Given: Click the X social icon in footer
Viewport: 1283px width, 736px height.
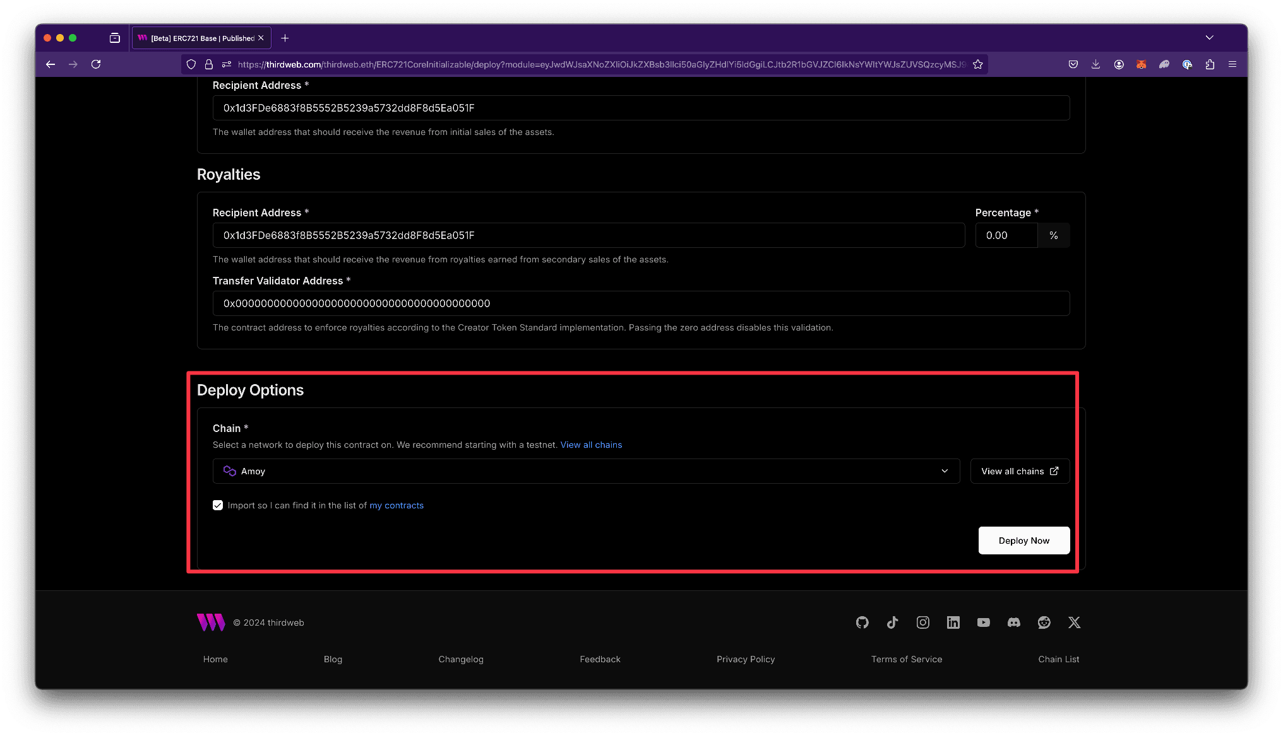Looking at the screenshot, I should click(1074, 622).
